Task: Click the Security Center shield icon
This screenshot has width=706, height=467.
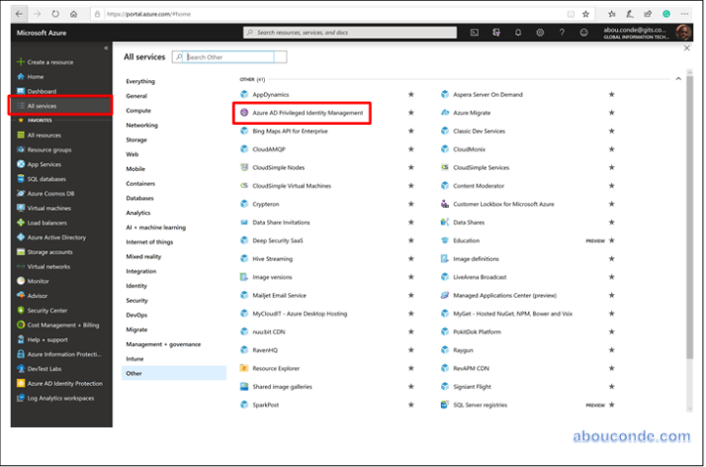Action: (20, 310)
